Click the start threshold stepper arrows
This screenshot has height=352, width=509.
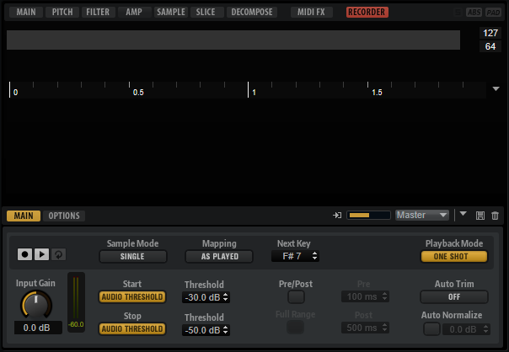click(x=226, y=297)
